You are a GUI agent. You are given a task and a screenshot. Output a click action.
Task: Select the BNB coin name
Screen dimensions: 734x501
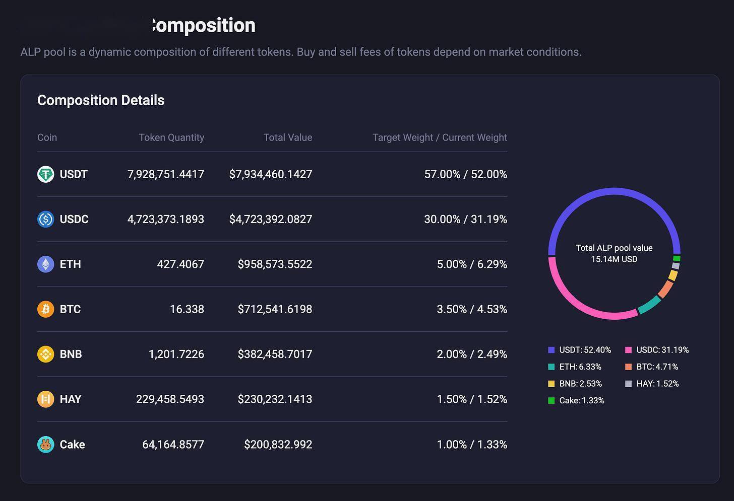[71, 354]
